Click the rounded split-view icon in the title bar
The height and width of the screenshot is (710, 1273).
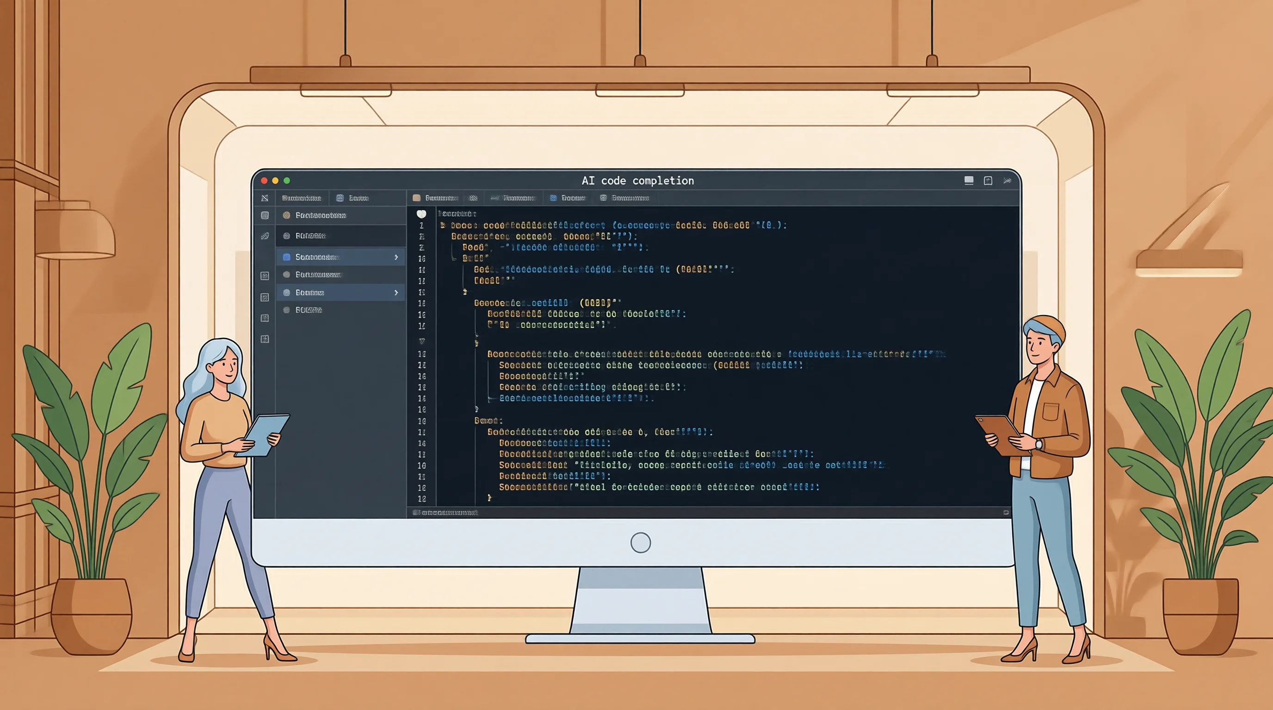pyautogui.click(x=988, y=181)
